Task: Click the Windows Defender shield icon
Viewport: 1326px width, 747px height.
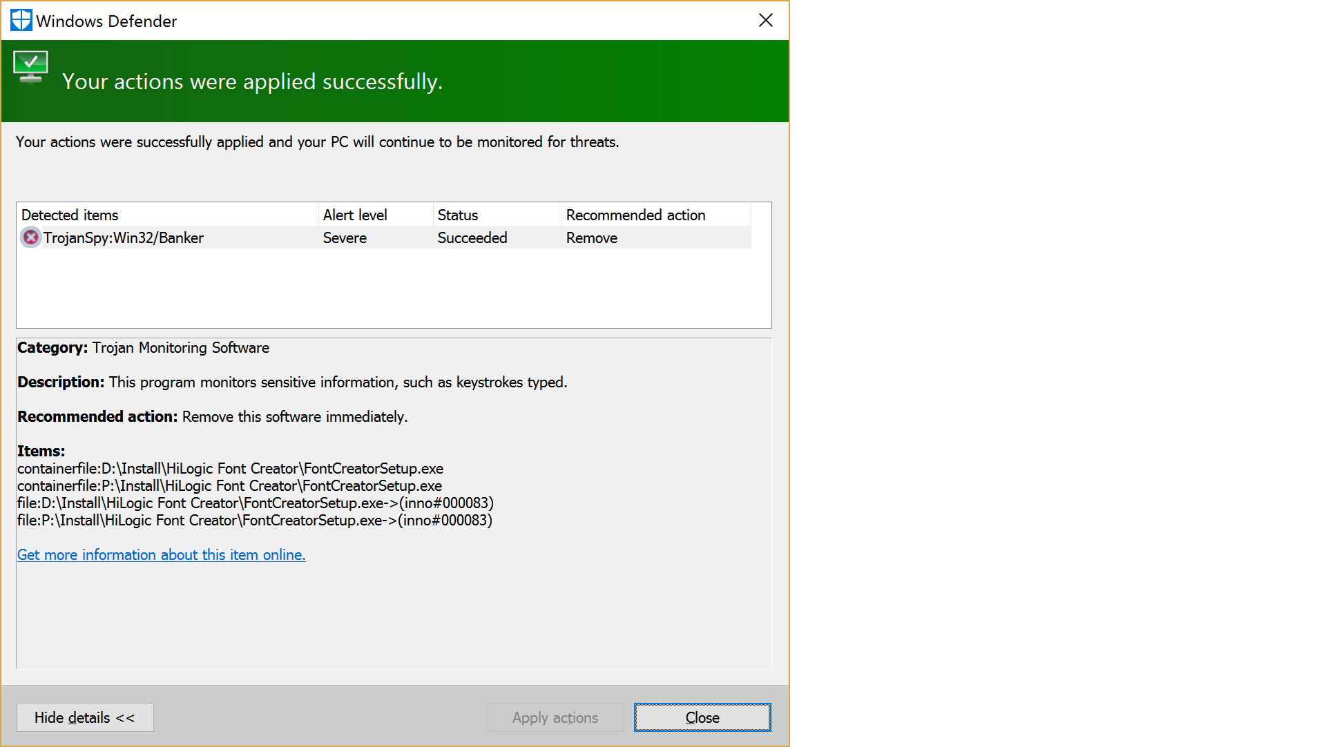Action: 21,20
